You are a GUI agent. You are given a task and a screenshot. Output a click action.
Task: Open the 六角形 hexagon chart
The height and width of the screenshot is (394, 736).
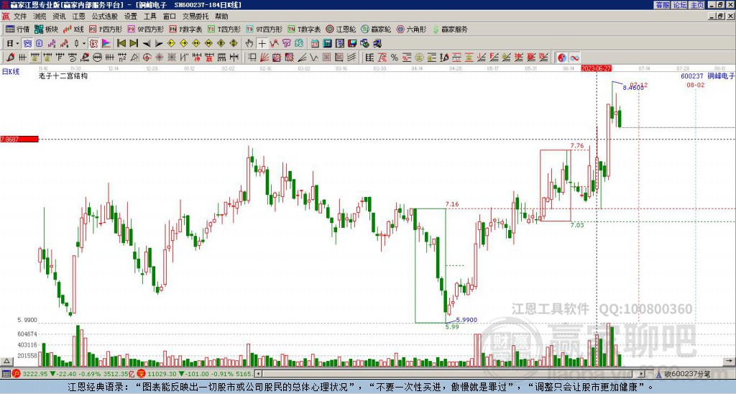coord(411,29)
